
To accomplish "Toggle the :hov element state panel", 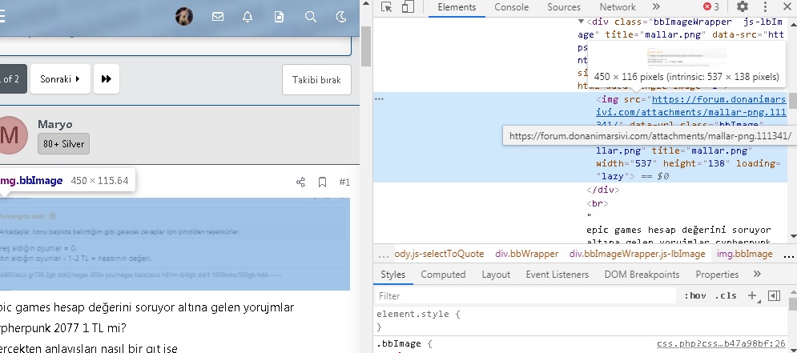I will (694, 295).
